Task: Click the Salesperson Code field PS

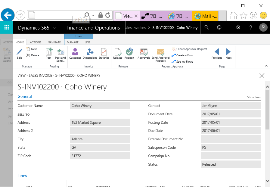Action: pyautogui.click(x=231, y=147)
